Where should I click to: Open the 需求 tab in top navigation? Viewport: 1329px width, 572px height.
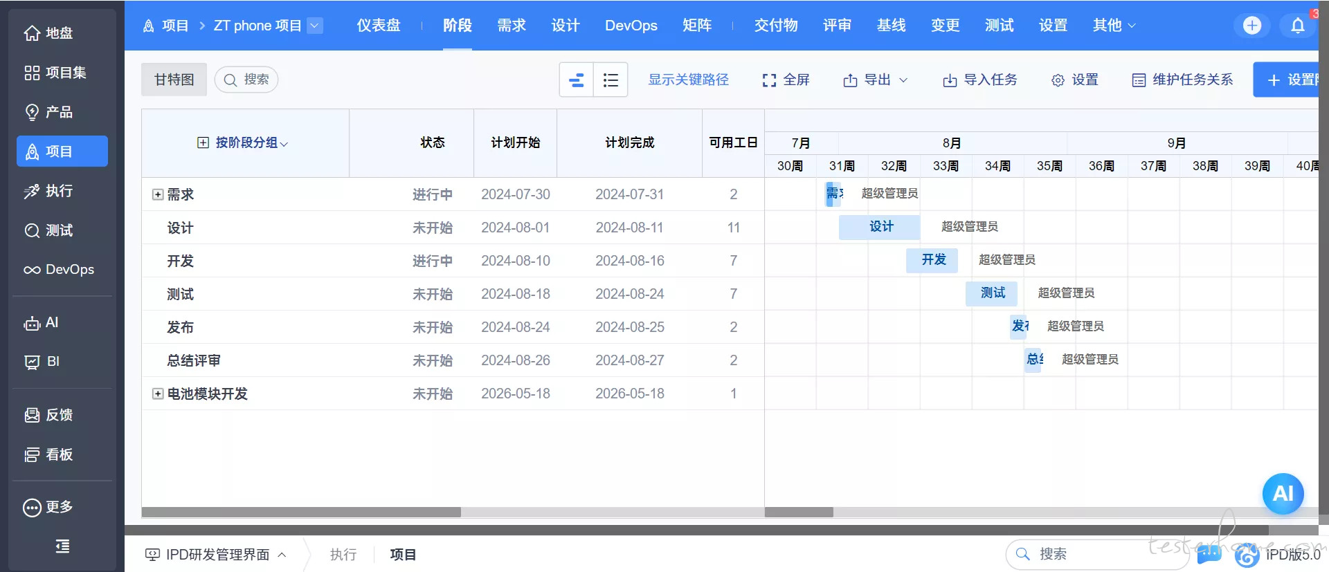coord(512,26)
